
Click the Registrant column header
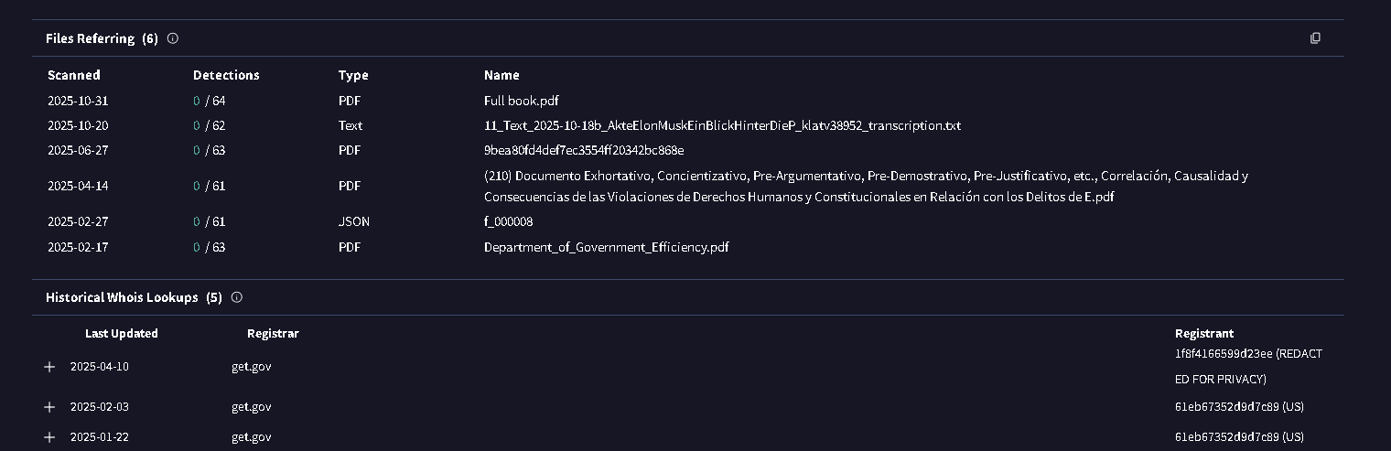(x=1203, y=333)
